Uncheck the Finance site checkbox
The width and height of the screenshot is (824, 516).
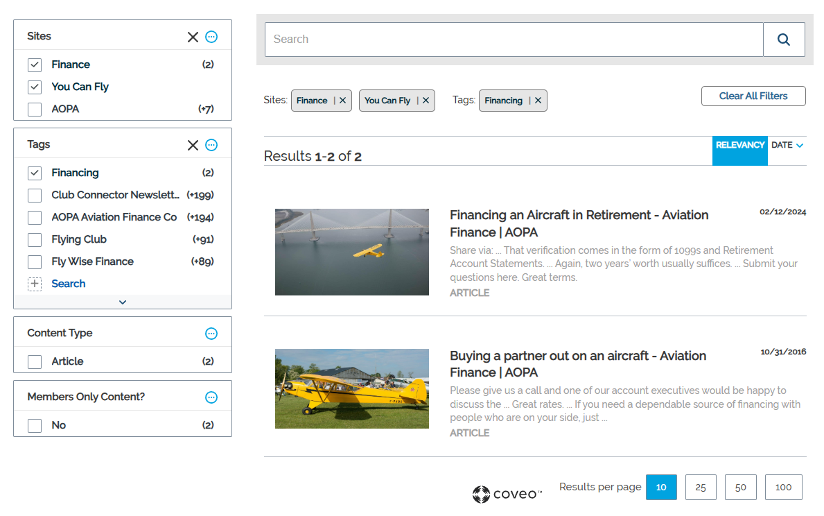[35, 64]
